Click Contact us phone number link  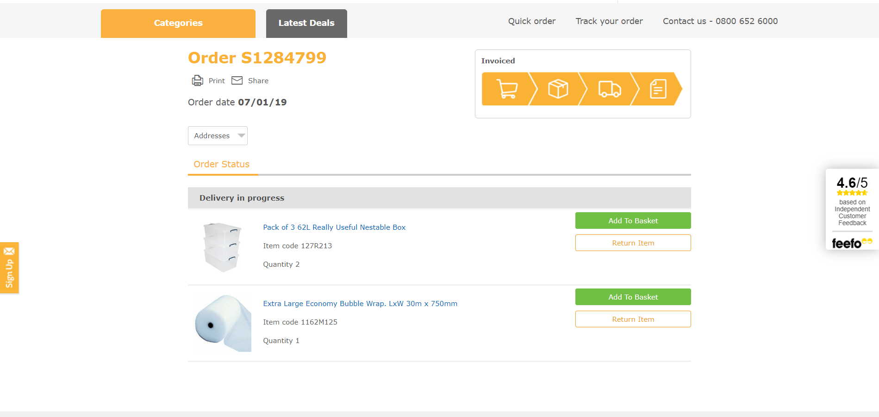720,21
